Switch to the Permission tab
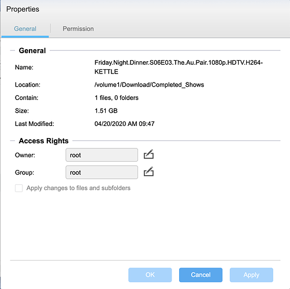 (x=78, y=29)
